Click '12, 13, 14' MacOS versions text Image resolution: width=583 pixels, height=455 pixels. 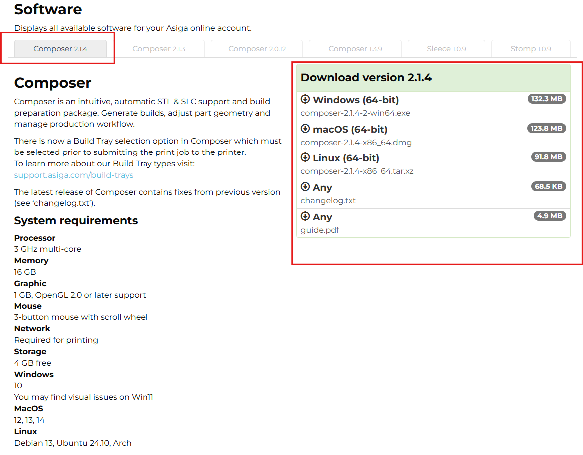click(29, 420)
